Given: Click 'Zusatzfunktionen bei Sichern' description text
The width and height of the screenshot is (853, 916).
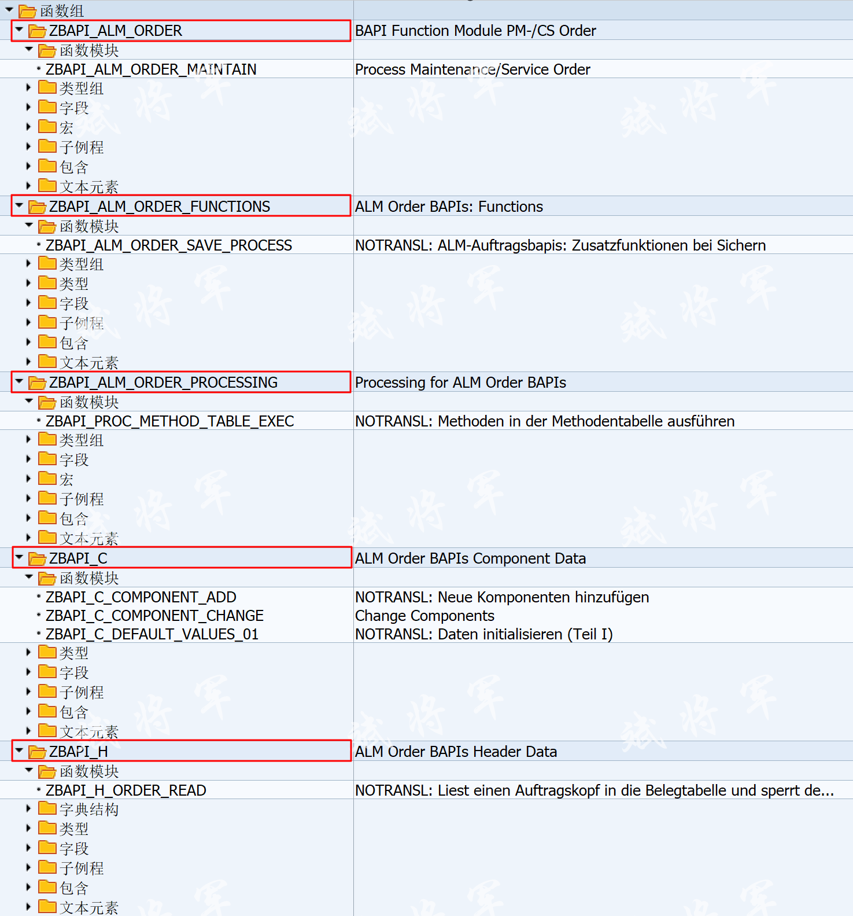Looking at the screenshot, I should pos(669,245).
